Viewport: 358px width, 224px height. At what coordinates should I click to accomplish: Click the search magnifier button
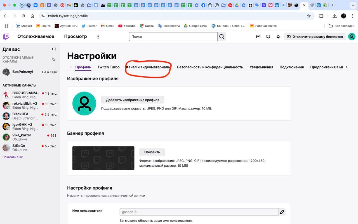[x=222, y=37]
